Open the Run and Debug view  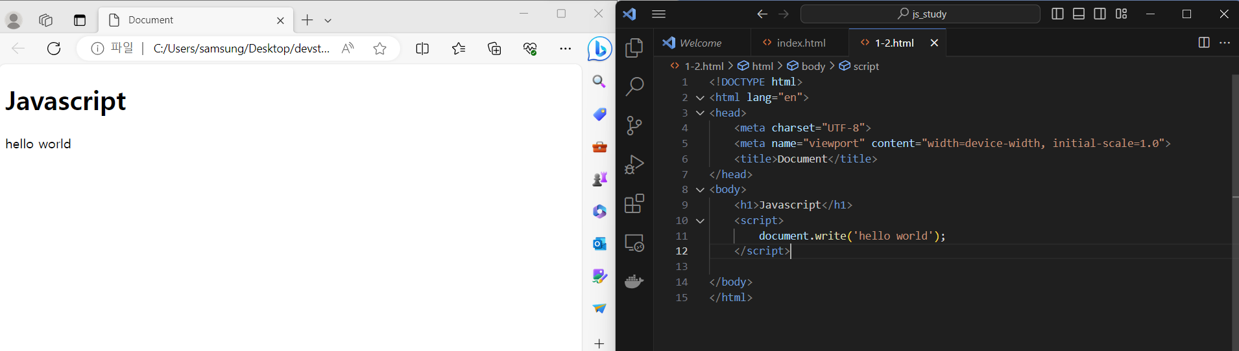click(634, 164)
